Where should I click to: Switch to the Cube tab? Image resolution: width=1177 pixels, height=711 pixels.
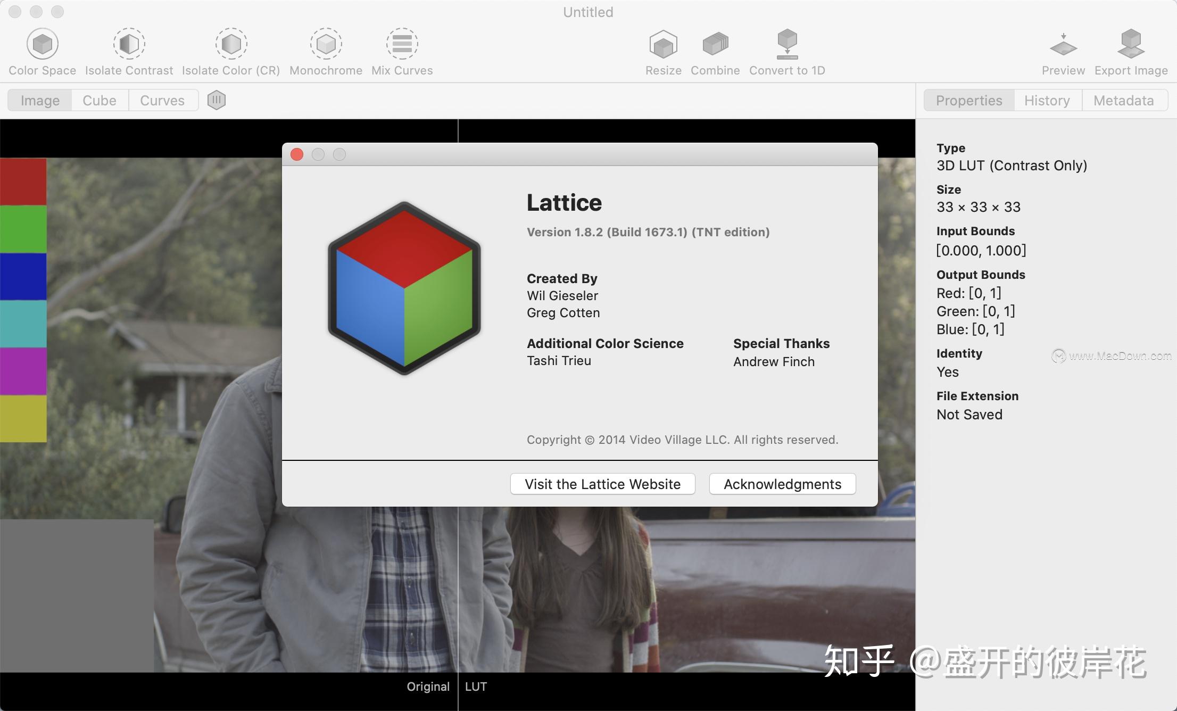99,100
